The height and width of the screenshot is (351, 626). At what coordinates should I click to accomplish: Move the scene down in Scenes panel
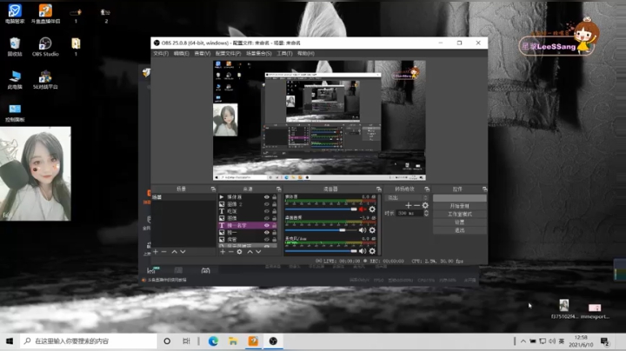coord(183,252)
